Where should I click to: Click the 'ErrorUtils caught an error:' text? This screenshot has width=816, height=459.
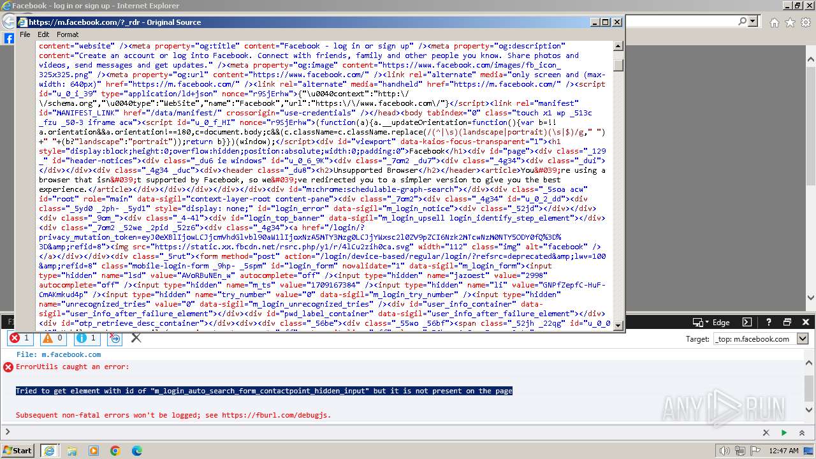pos(72,367)
